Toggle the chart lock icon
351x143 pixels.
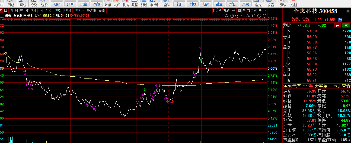pyautogui.click(x=253, y=16)
